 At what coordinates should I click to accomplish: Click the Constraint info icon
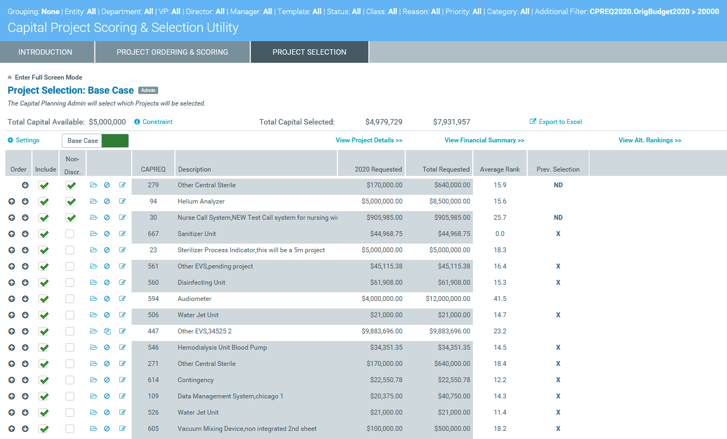point(137,122)
